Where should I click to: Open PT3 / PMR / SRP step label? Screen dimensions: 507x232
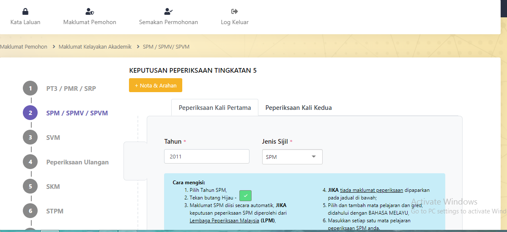coord(71,89)
